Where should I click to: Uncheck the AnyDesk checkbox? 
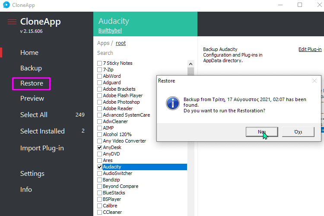coord(100,147)
